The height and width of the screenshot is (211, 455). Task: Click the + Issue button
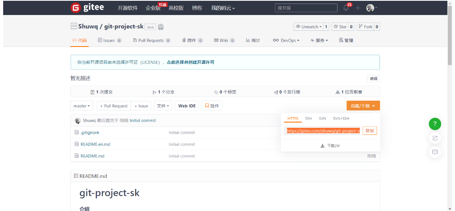point(141,106)
